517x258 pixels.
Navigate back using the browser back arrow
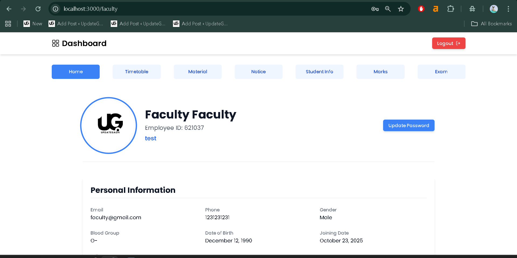pos(9,9)
